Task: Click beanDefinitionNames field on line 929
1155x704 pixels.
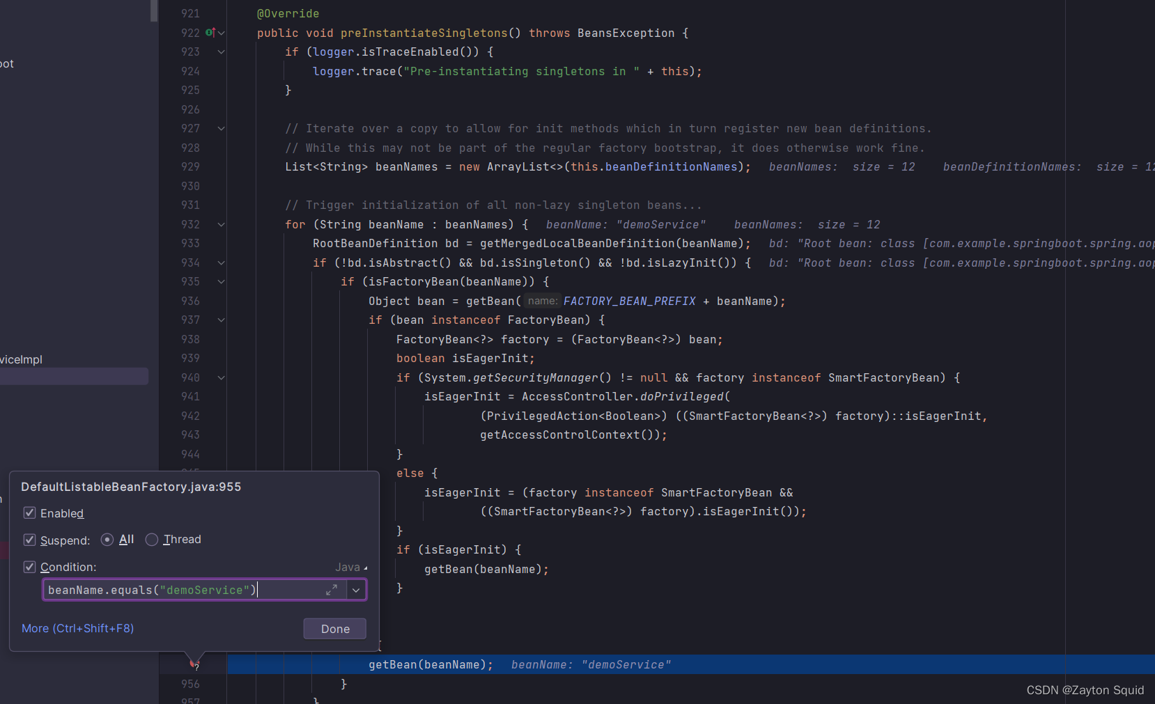Action: [671, 167]
